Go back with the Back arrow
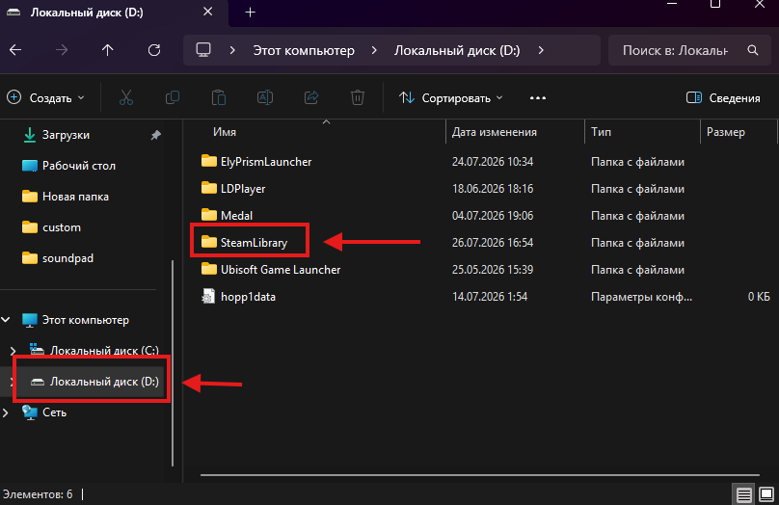Viewport: 779px width, 505px height. tap(15, 50)
